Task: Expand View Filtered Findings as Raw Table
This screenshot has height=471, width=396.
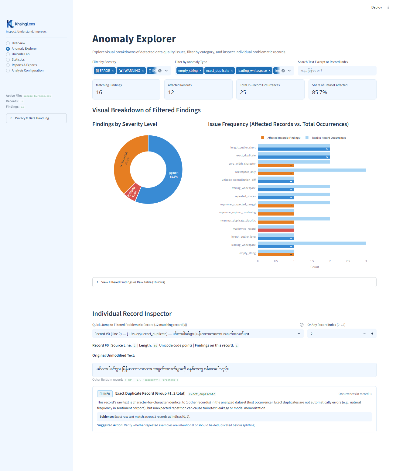Action: pos(234,282)
